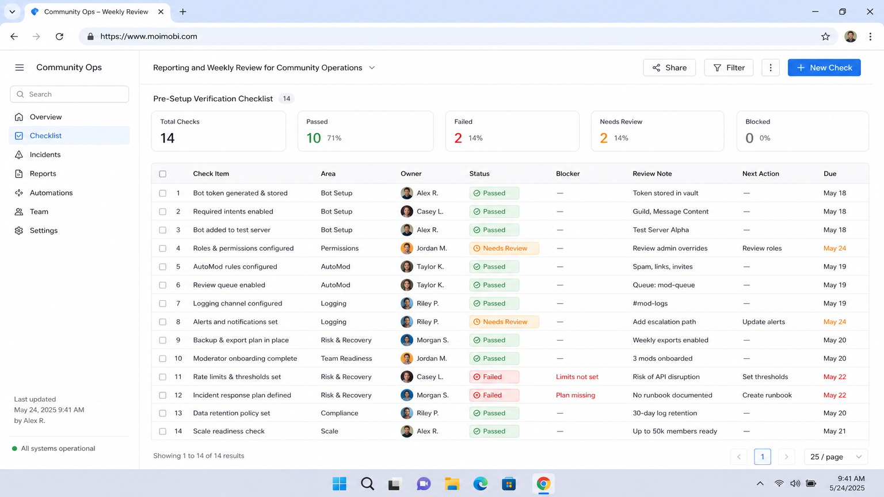Open Task View from taskbar
The width and height of the screenshot is (884, 497).
[394, 484]
